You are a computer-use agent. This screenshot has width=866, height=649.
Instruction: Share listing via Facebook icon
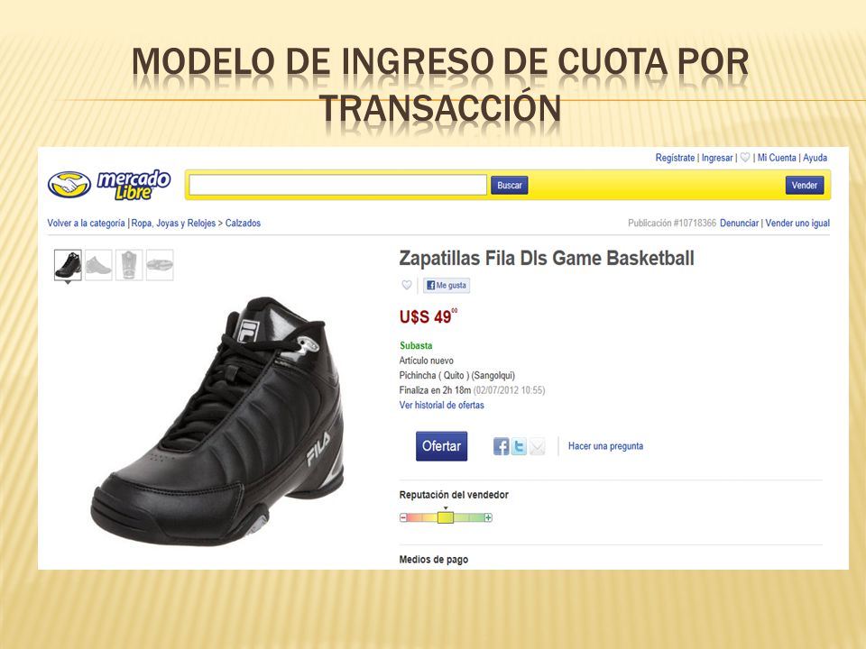pyautogui.click(x=501, y=446)
